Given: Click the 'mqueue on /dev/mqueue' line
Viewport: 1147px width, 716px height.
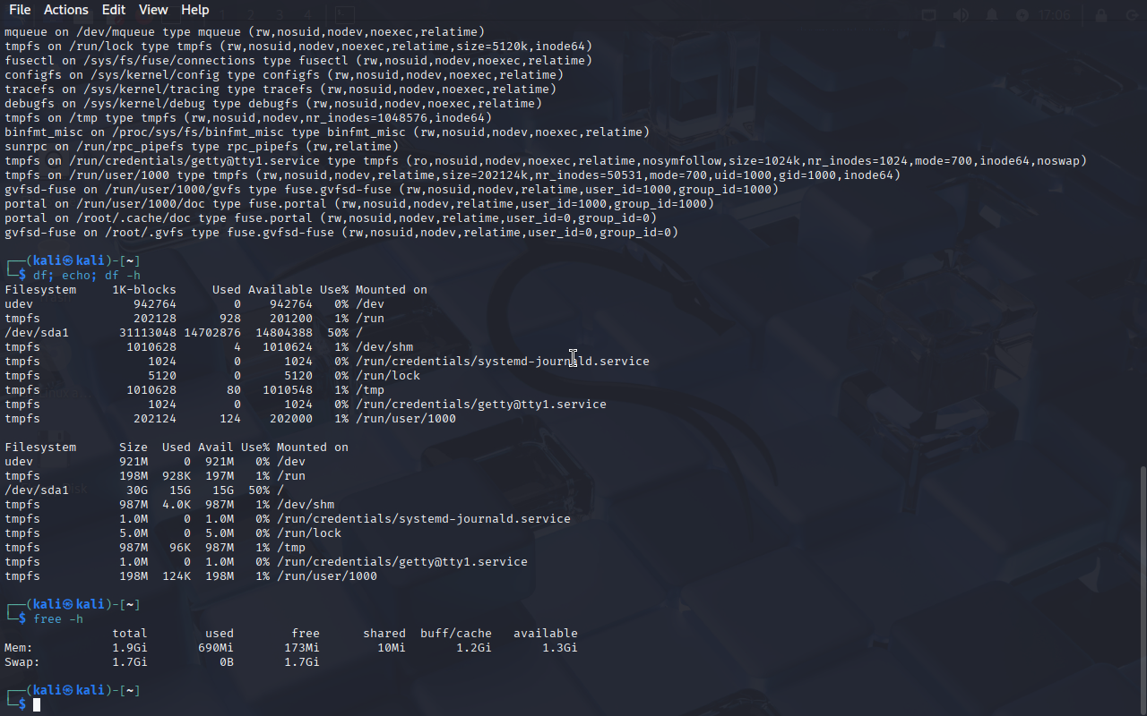Looking at the screenshot, I should pyautogui.click(x=245, y=31).
